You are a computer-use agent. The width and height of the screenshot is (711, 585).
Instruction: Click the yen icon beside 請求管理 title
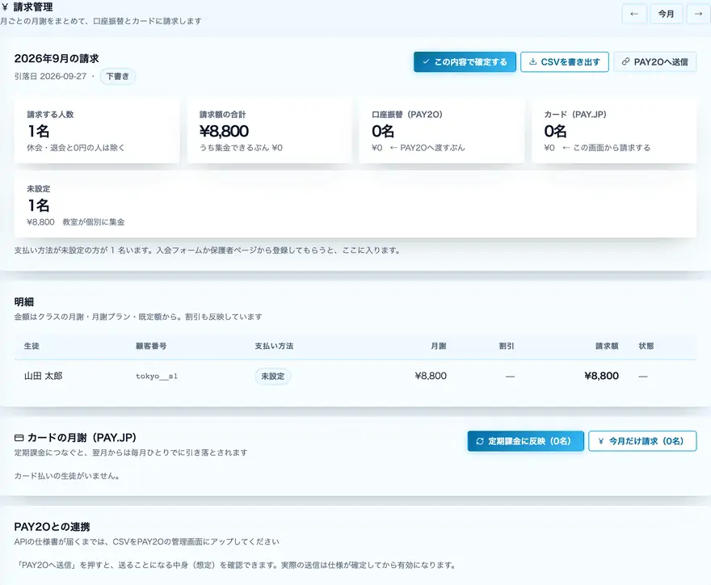pos(5,7)
